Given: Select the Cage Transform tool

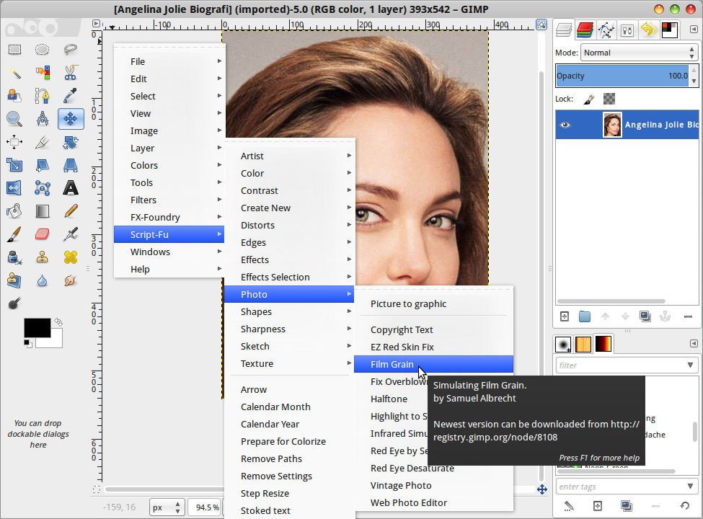Looking at the screenshot, I should [x=42, y=188].
